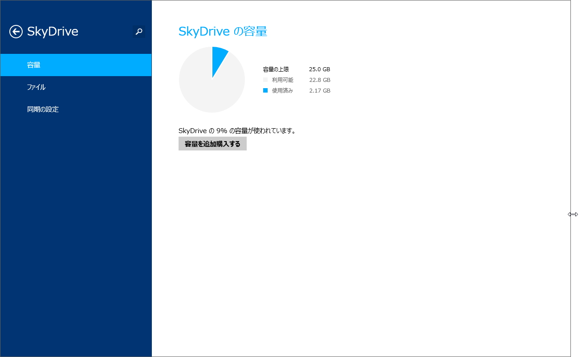Click the 25.0 GB capacity limit value
Image resolution: width=582 pixels, height=357 pixels.
point(319,69)
